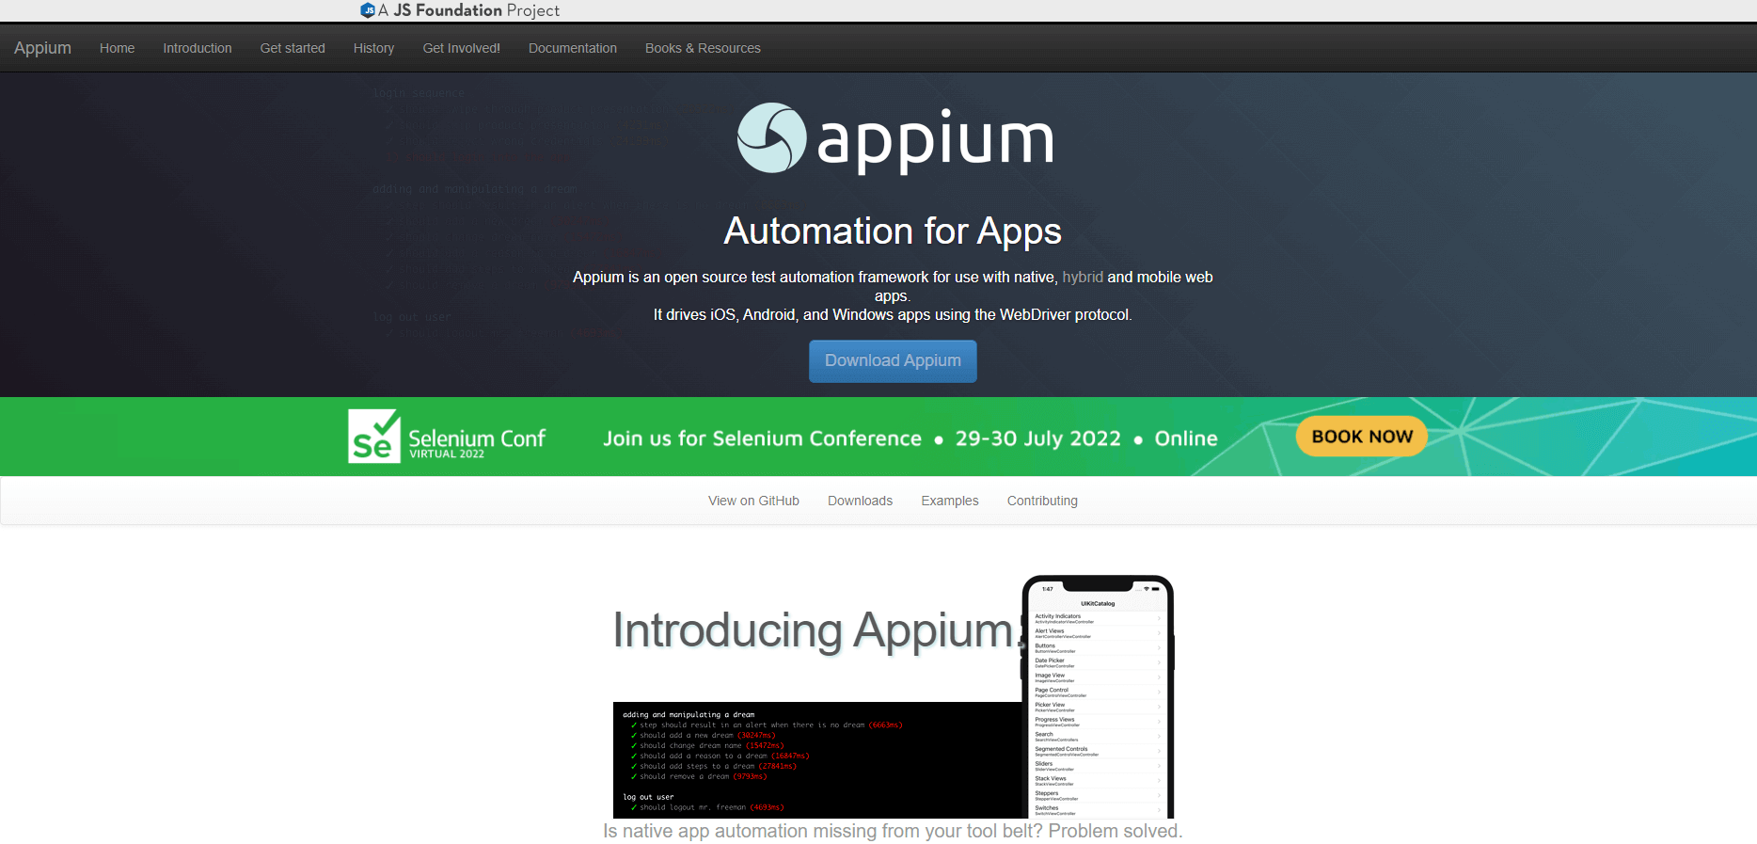1757x844 pixels.
Task: Open the Downloads link below banner
Action: 860,501
